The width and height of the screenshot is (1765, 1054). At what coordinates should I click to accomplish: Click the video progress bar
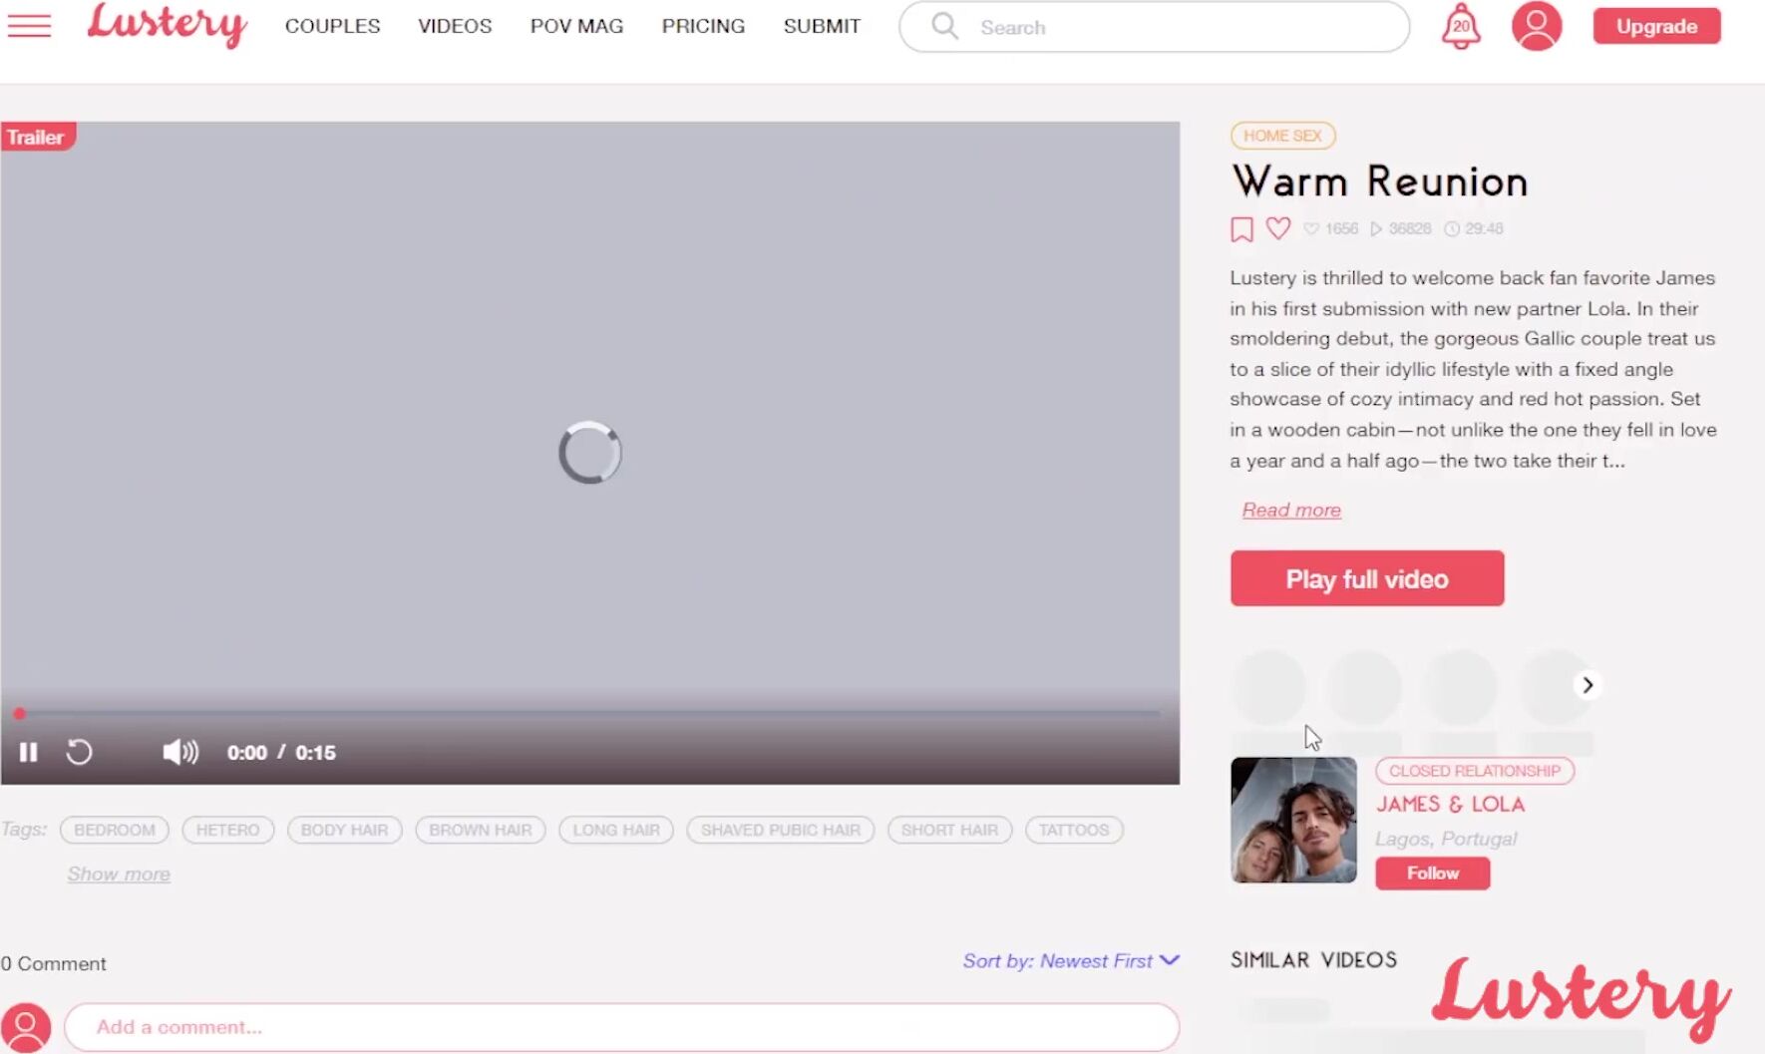coord(588,714)
